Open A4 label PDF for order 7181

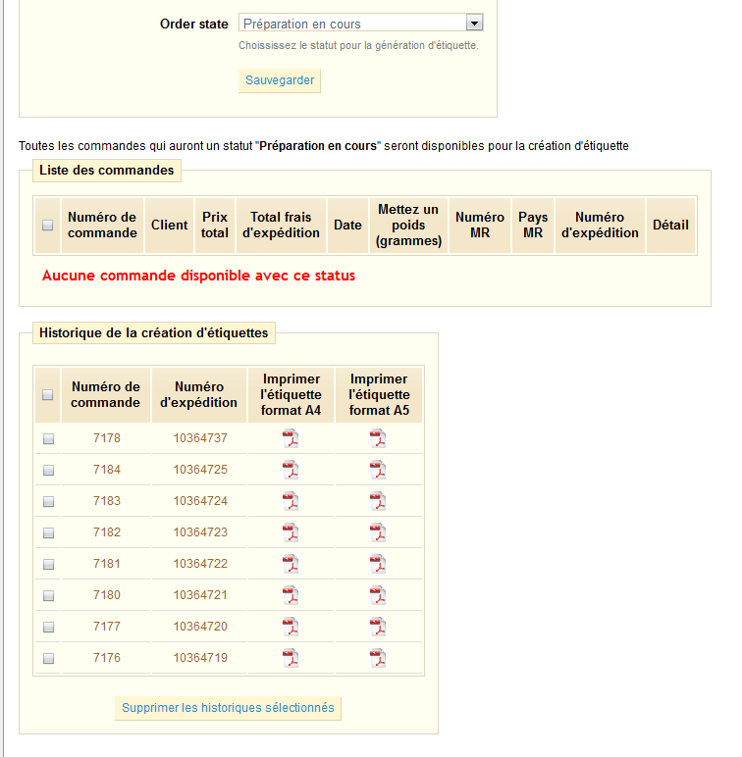coord(291,564)
